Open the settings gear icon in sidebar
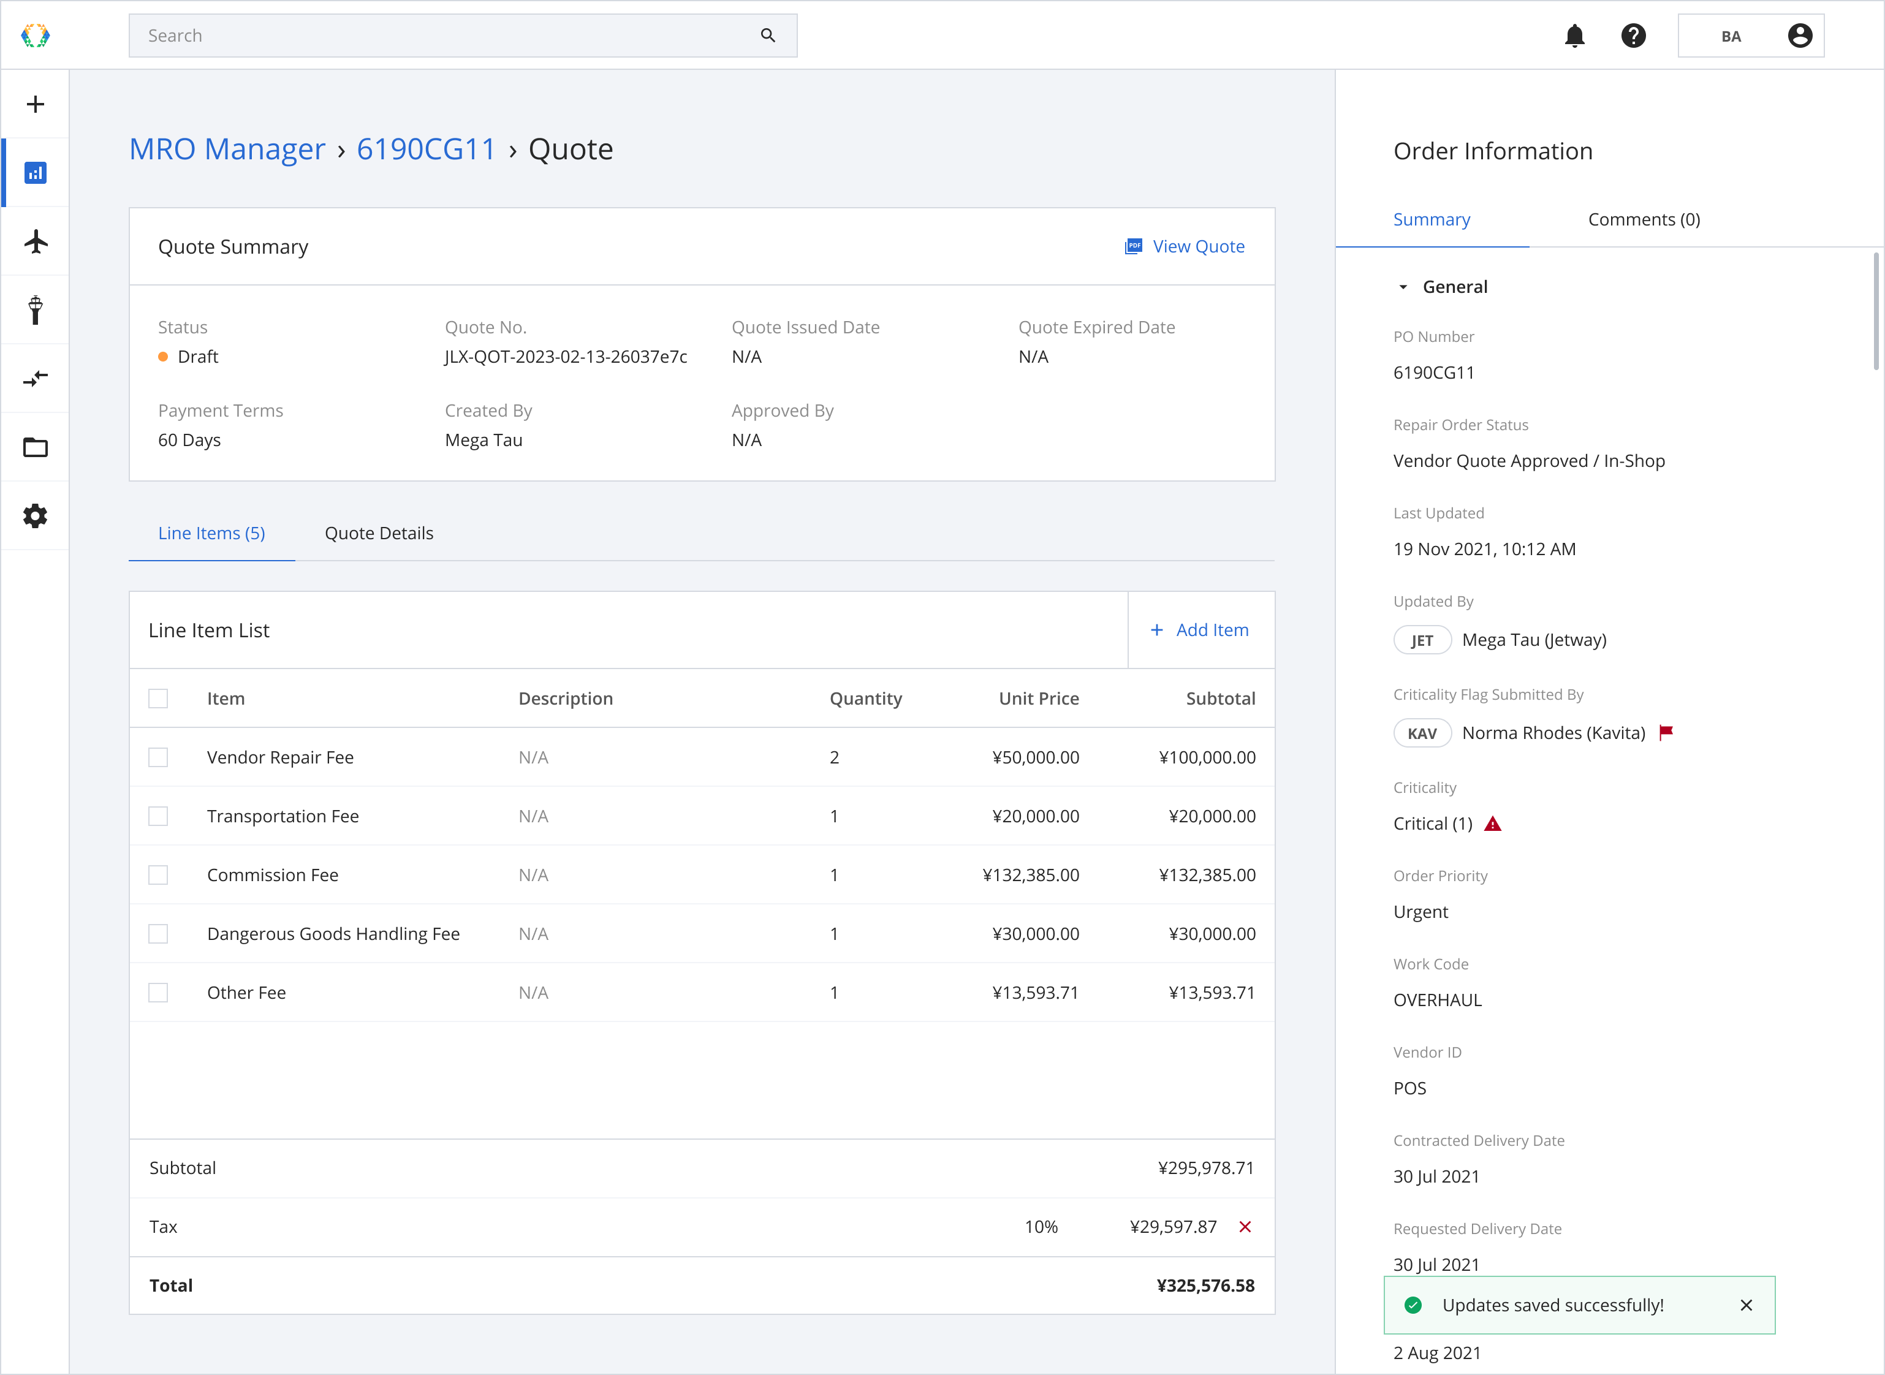This screenshot has width=1885, height=1375. point(35,516)
